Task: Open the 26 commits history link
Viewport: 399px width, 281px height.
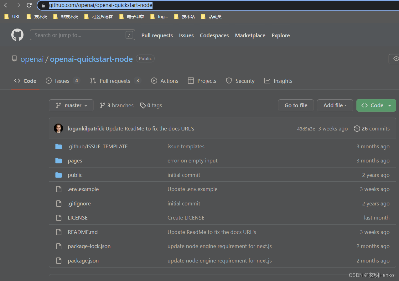Action: coord(372,129)
